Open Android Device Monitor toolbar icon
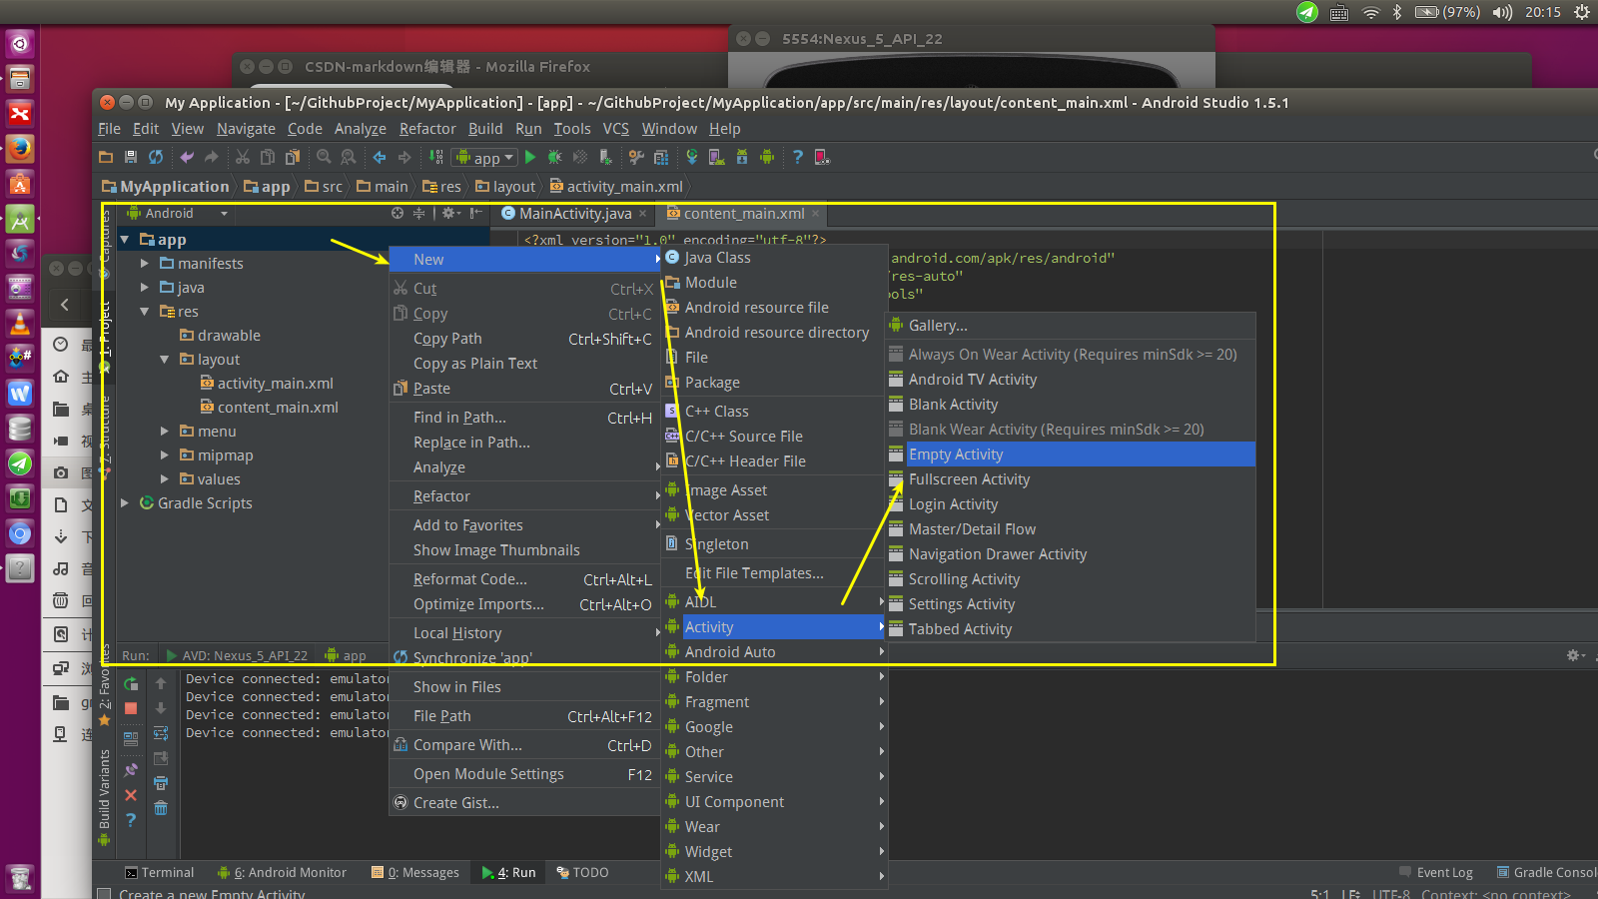Image resolution: width=1598 pixels, height=899 pixels. [766, 157]
